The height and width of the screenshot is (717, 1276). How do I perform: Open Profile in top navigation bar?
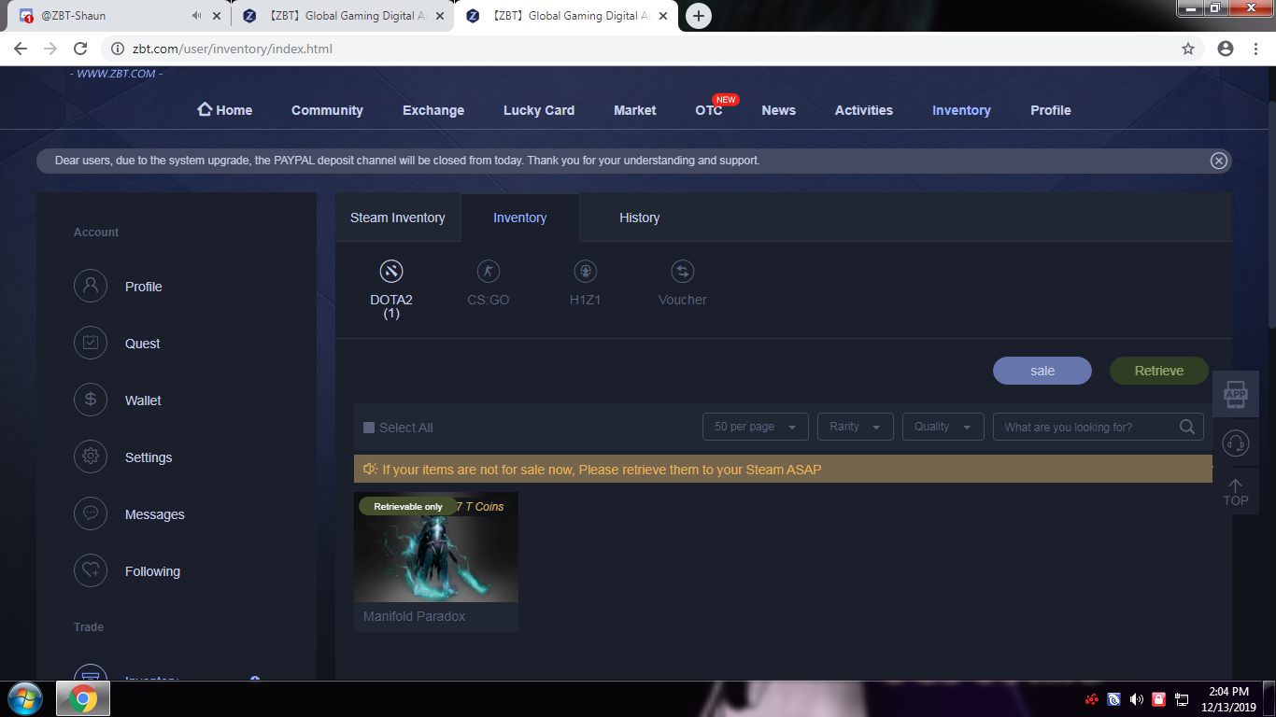tap(1051, 110)
